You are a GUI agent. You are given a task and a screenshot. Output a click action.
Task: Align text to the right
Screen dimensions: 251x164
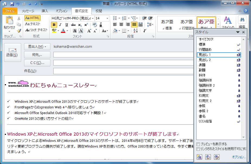coord(128,25)
